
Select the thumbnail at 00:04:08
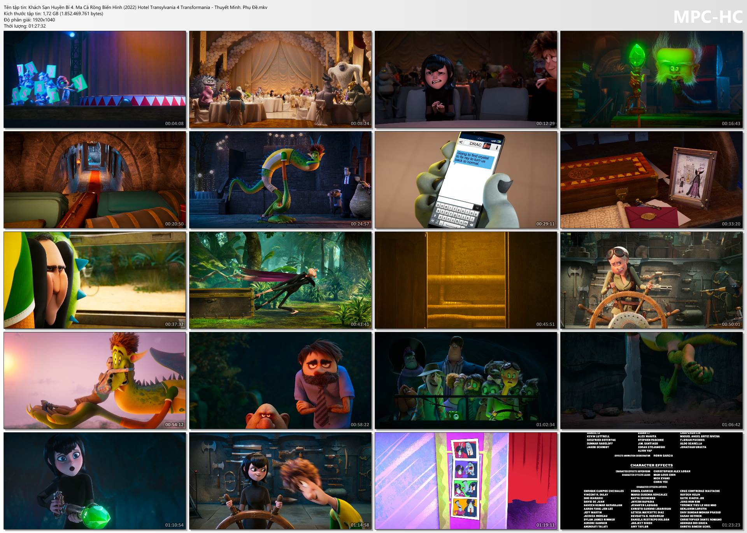point(95,79)
